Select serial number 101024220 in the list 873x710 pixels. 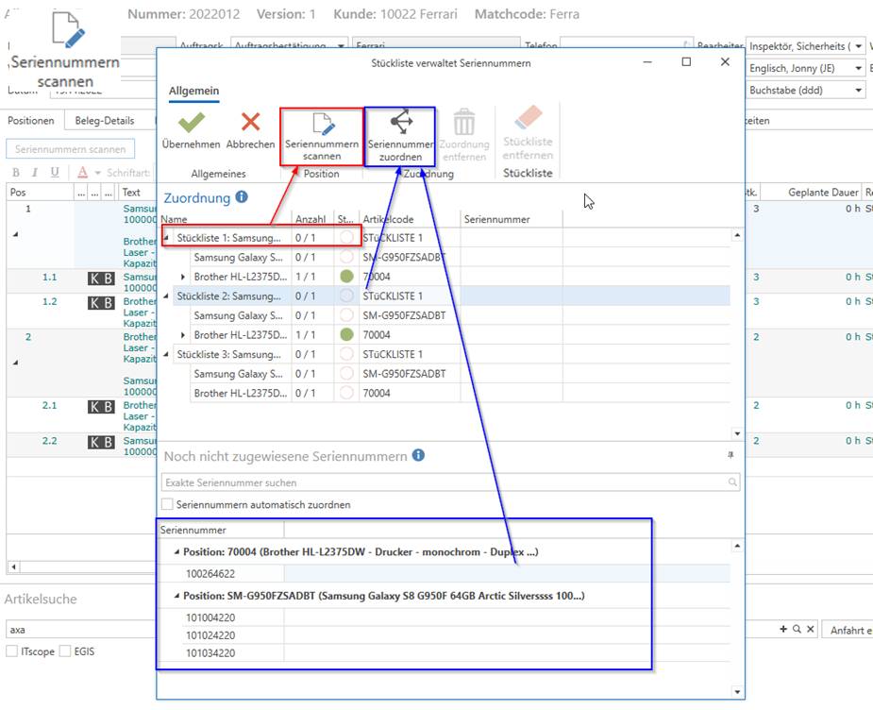click(x=210, y=635)
